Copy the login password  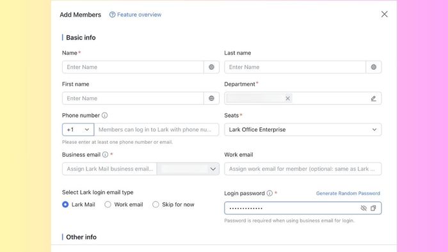pos(373,208)
